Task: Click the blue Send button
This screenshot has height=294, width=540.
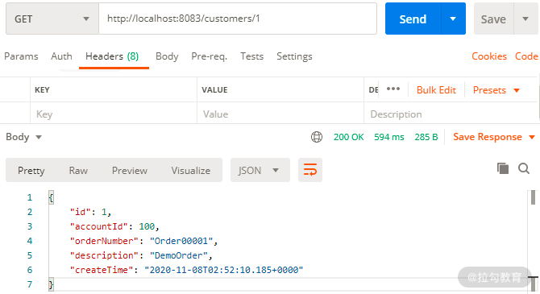Action: [413, 19]
